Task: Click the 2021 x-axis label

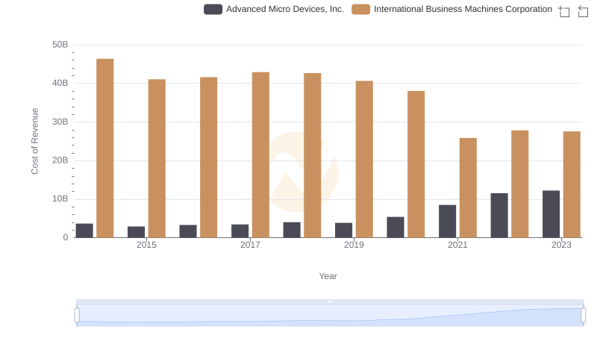Action: pos(457,245)
